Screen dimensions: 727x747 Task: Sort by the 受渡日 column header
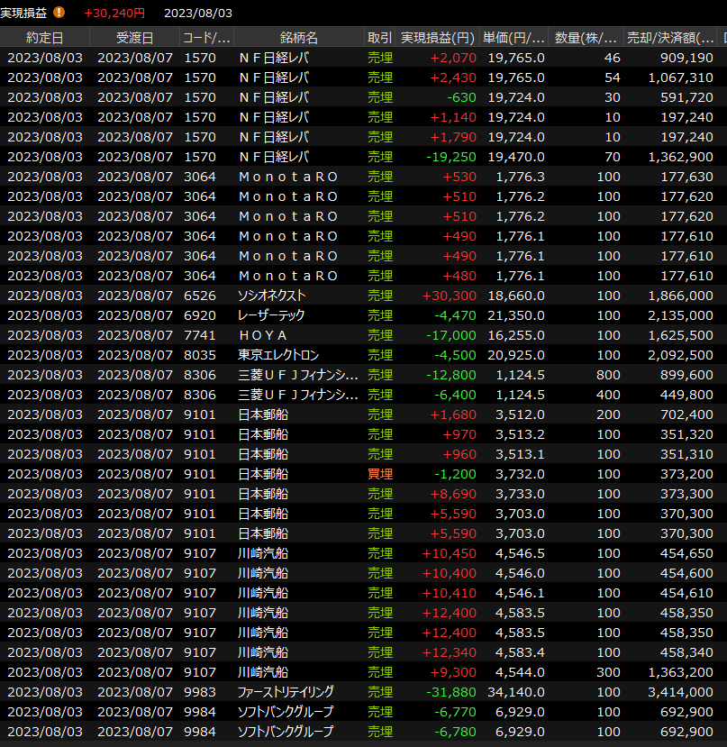click(134, 38)
